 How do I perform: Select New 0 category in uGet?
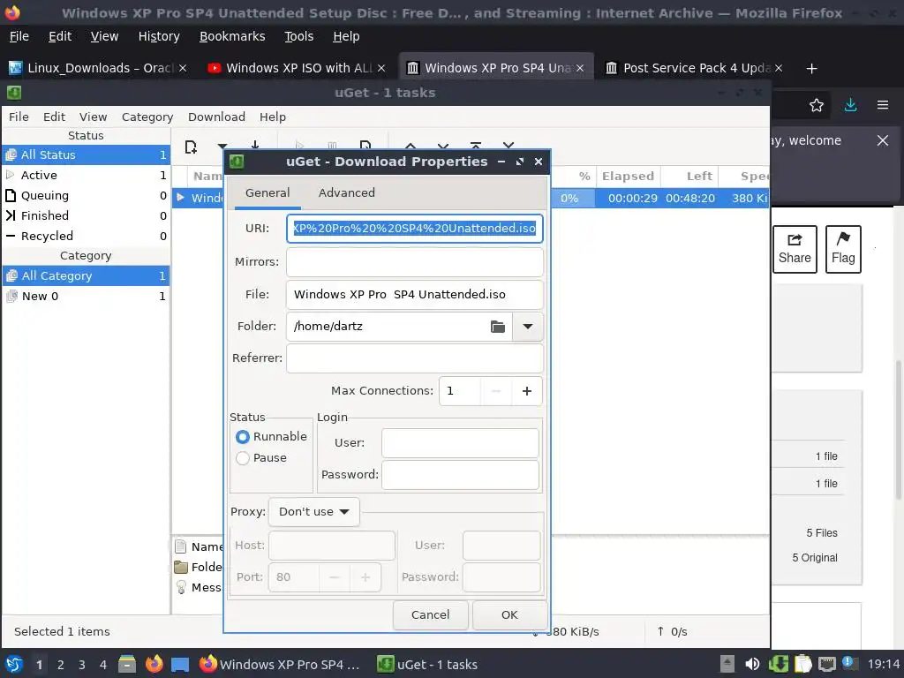86,297
